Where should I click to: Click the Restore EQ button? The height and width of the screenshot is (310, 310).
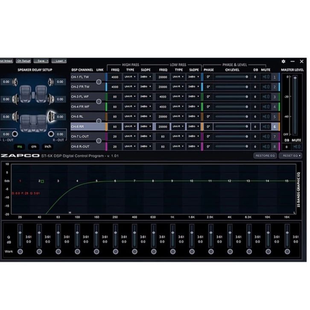click(265, 156)
